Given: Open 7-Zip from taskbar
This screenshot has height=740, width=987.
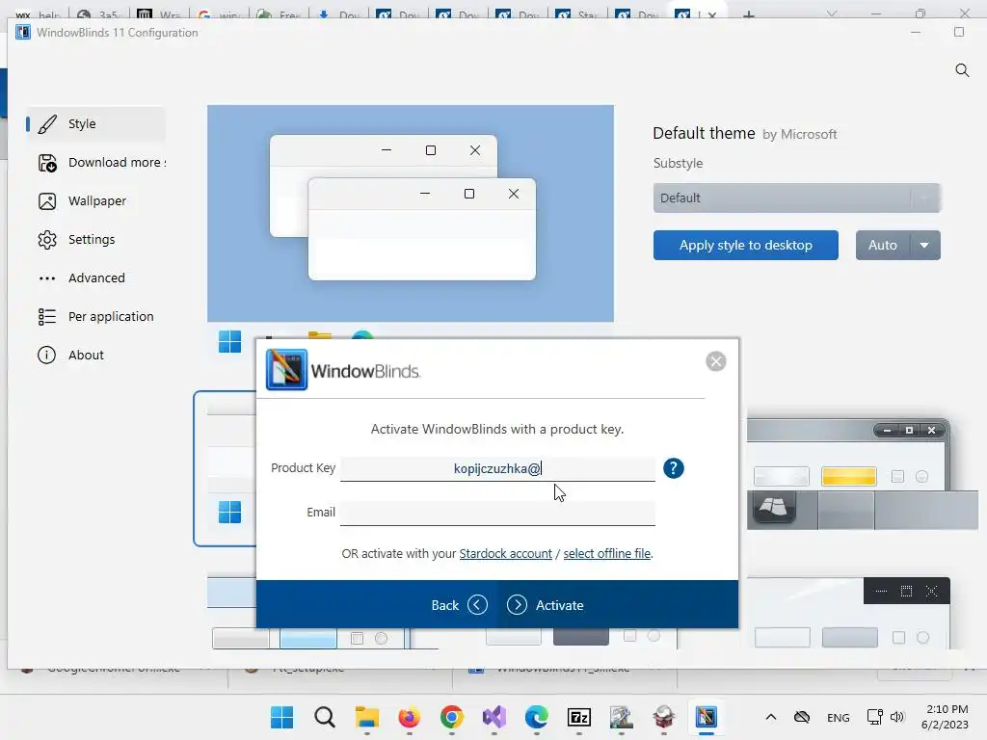Looking at the screenshot, I should point(578,717).
